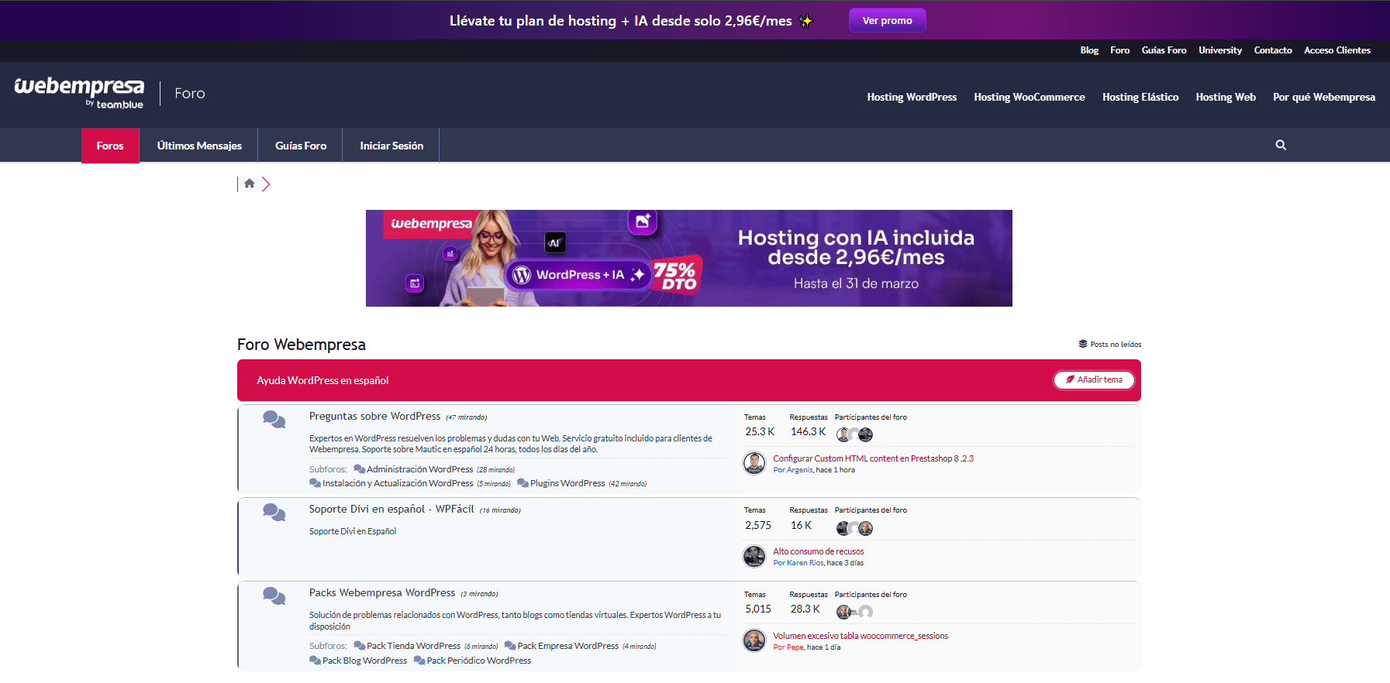Click Pepe's avatar beside woocommerce_sessions post
This screenshot has height=683, width=1390.
754,640
